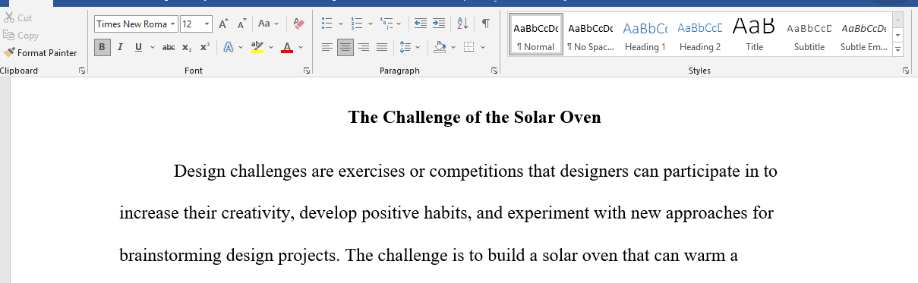Expand the full styles gallery
918x283 pixels.
pos(898,50)
